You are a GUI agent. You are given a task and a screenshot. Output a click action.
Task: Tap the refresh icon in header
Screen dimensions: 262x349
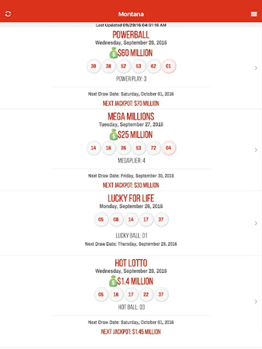tap(8, 14)
